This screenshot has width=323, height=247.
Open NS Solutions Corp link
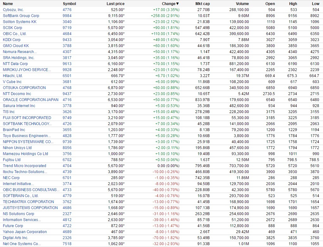[18, 214]
